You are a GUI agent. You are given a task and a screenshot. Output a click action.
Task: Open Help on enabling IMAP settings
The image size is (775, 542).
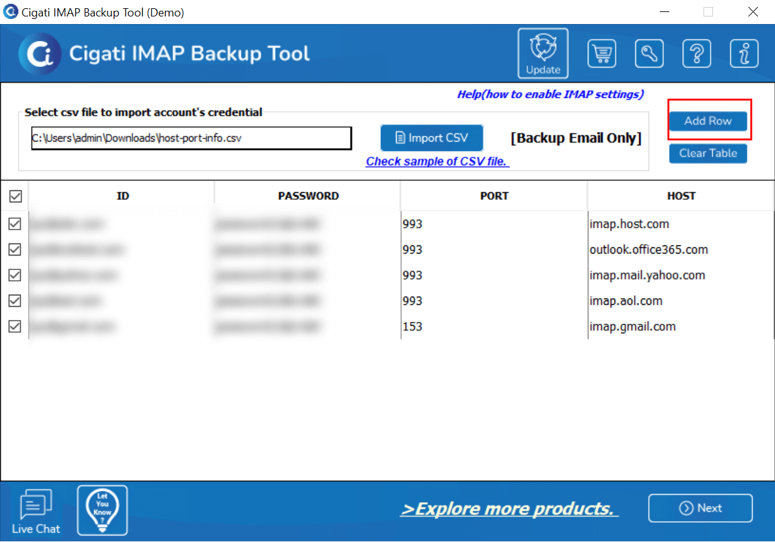[550, 94]
